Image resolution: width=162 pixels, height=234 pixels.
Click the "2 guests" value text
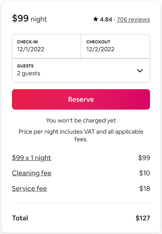click(x=29, y=74)
